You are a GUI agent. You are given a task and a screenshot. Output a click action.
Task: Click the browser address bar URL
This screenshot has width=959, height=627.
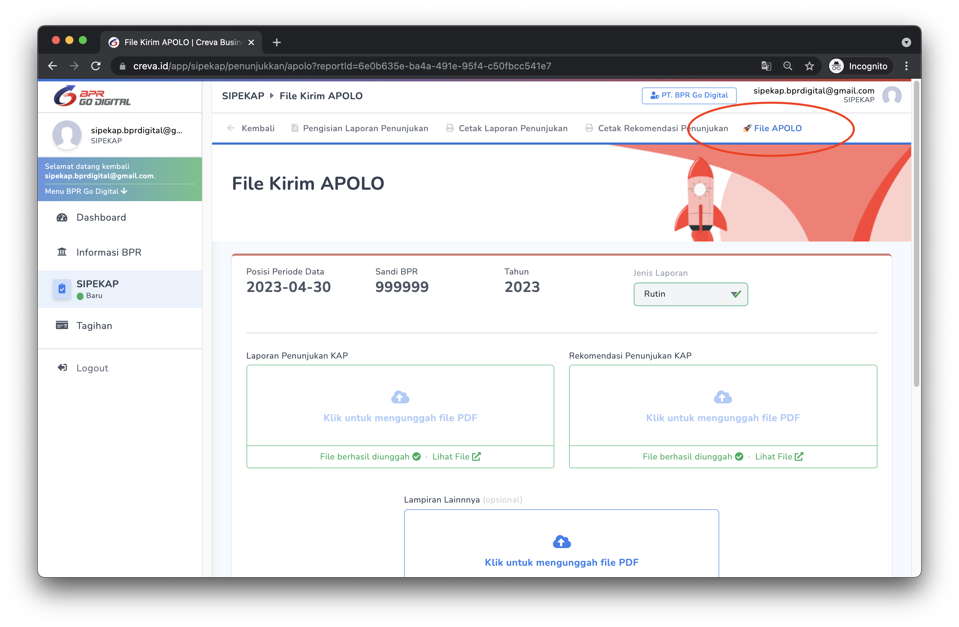point(342,66)
